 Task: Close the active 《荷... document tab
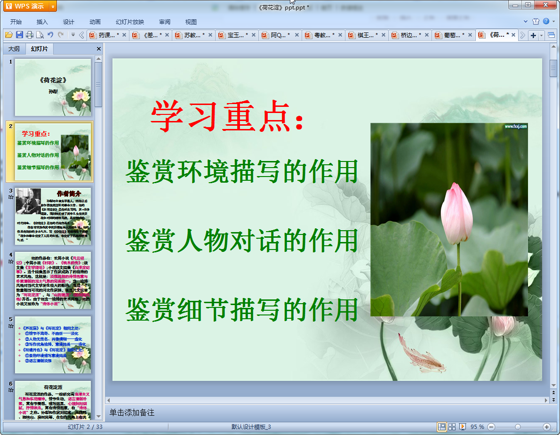pyautogui.click(x=513, y=35)
